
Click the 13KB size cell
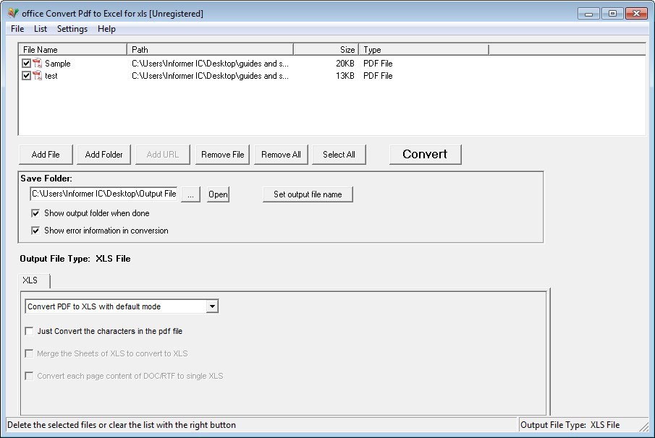(x=345, y=76)
